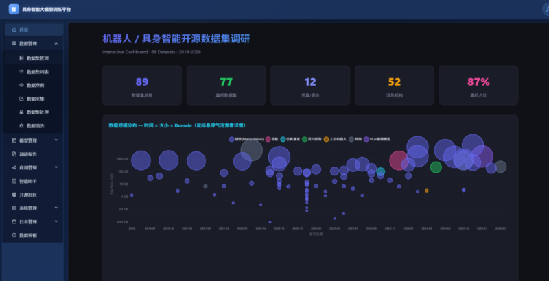Select the 数据采集 edit icon
This screenshot has width=549, height=281.
[x=21, y=99]
